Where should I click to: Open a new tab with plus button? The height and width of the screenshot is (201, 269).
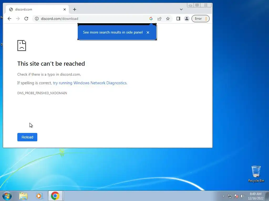pyautogui.click(x=74, y=9)
